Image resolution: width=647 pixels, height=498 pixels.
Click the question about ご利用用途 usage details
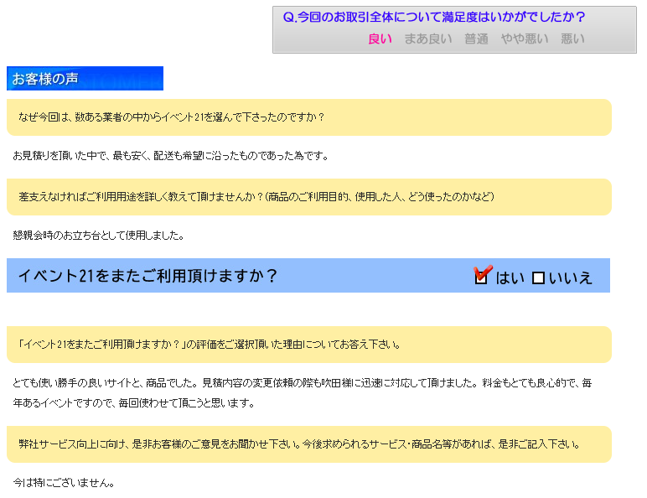(256, 197)
